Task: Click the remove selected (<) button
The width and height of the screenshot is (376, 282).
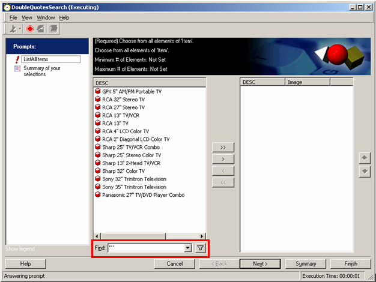Action: pos(223,171)
